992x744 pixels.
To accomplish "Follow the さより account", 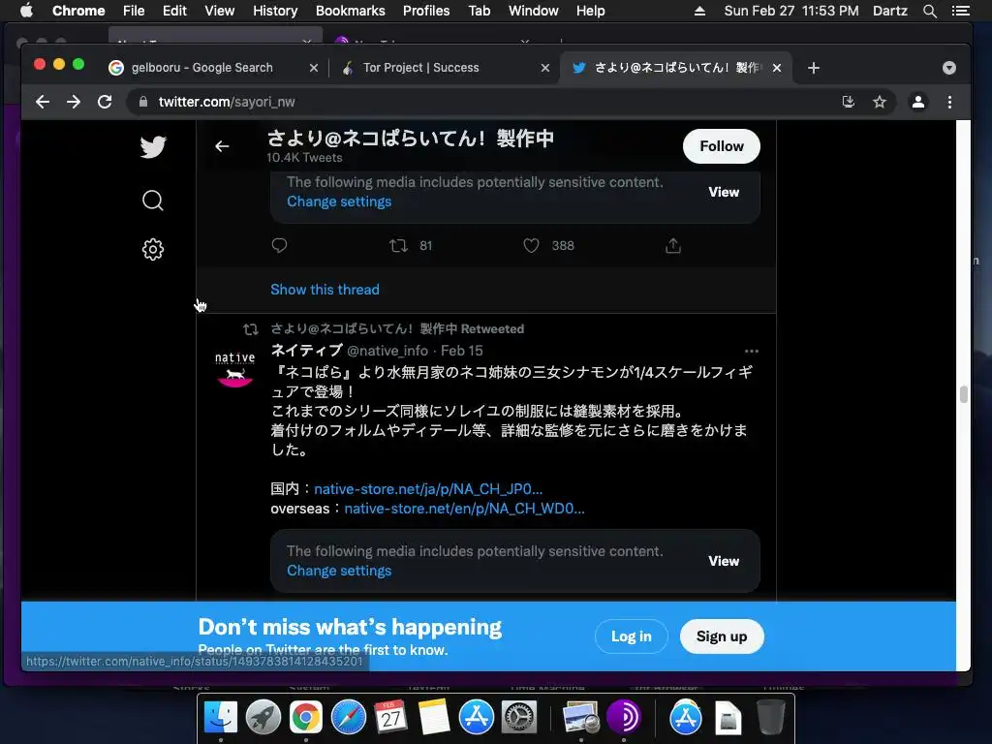I will tap(721, 146).
